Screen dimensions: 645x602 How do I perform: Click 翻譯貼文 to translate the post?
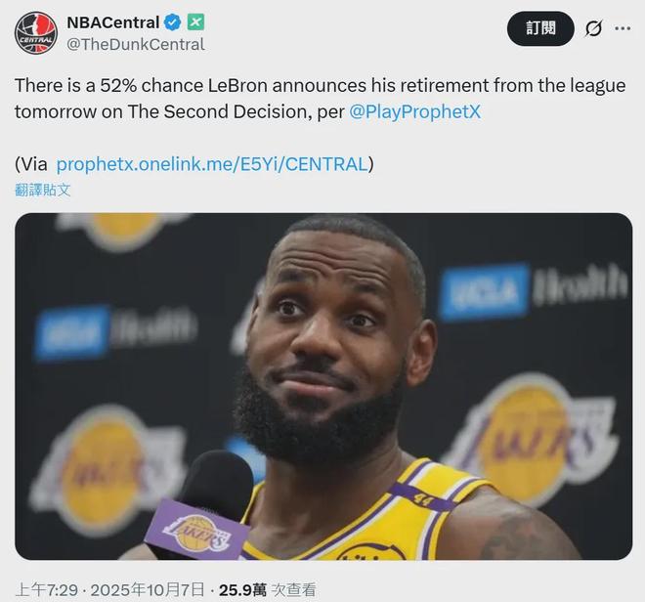(x=43, y=190)
